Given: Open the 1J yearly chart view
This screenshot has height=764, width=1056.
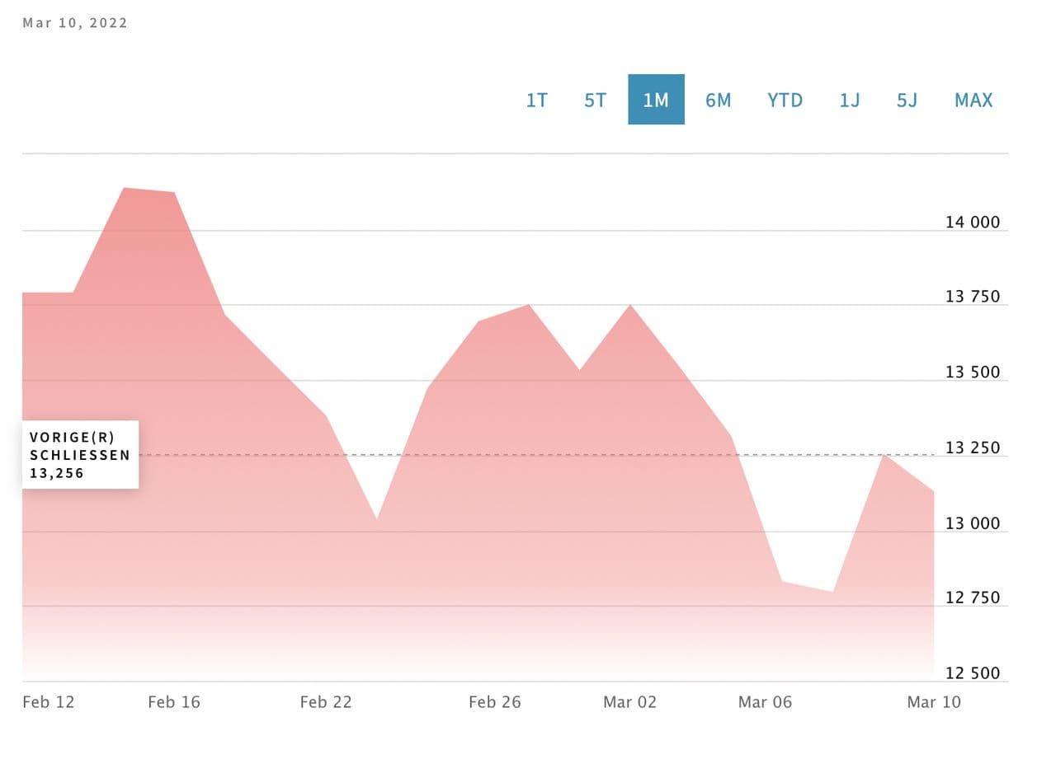Looking at the screenshot, I should tap(850, 100).
